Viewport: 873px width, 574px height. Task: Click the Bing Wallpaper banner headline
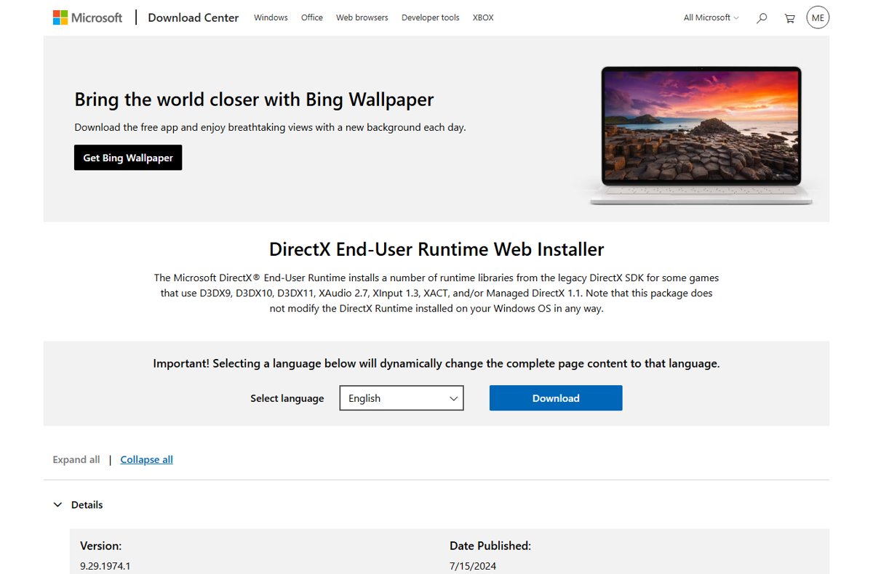[x=254, y=99]
